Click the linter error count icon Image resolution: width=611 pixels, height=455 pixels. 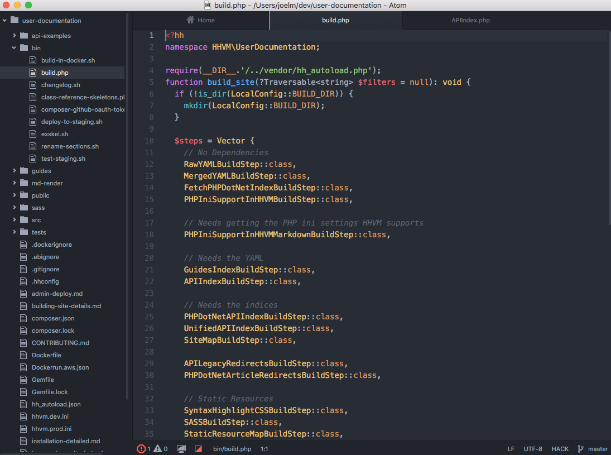coord(141,449)
